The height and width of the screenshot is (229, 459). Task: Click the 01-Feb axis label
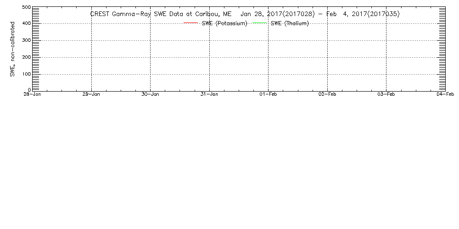268,94
